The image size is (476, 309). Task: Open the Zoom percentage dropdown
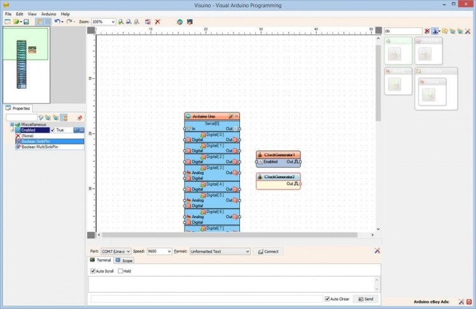(113, 22)
